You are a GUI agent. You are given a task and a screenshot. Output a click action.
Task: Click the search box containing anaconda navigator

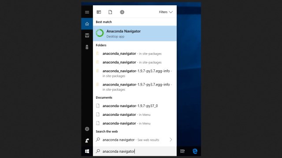click(x=135, y=151)
